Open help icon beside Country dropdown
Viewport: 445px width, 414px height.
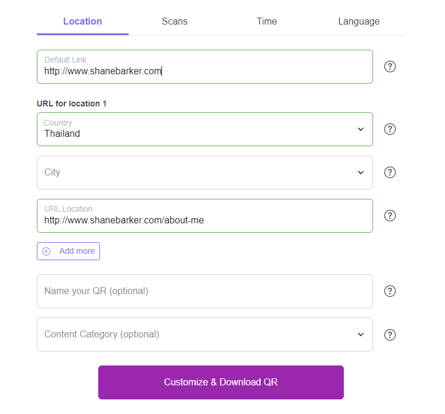coord(390,129)
